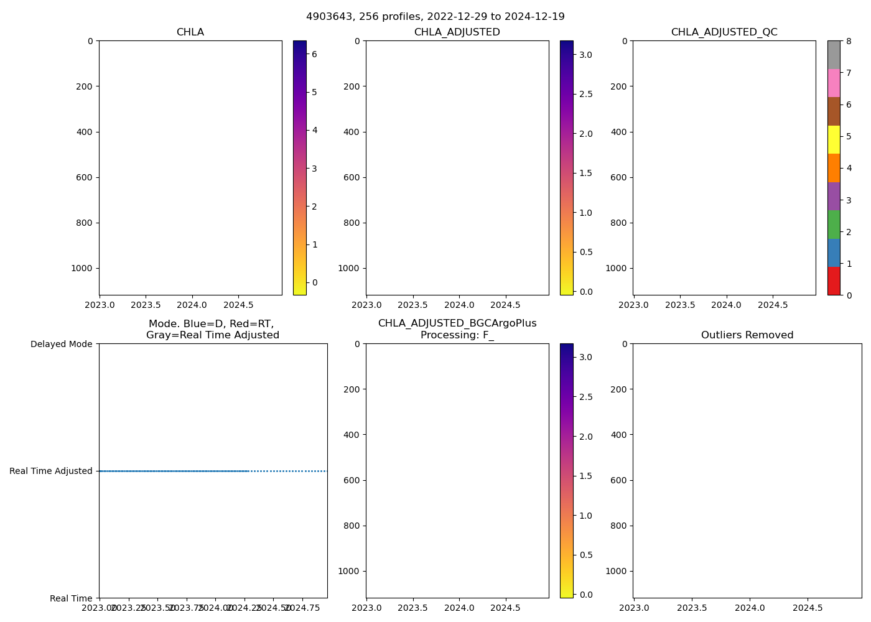The width and height of the screenshot is (871, 622).
Task: Pick the purple segment of the QC colorbar
Action: pyautogui.click(x=834, y=197)
